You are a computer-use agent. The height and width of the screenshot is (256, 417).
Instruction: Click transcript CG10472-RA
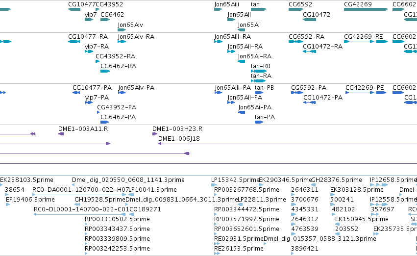[x=322, y=47]
